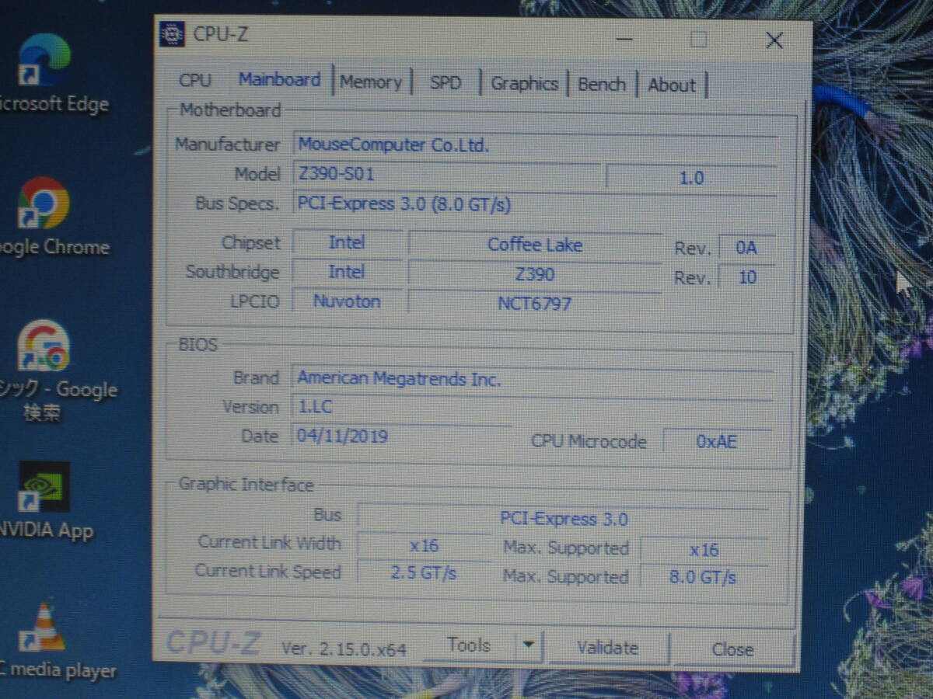
Task: Click the CPU-Z title bar icon
Action: click(x=172, y=34)
